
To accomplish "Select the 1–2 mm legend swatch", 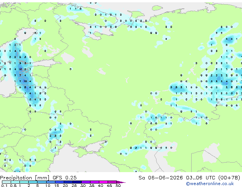I will point(24,182).
